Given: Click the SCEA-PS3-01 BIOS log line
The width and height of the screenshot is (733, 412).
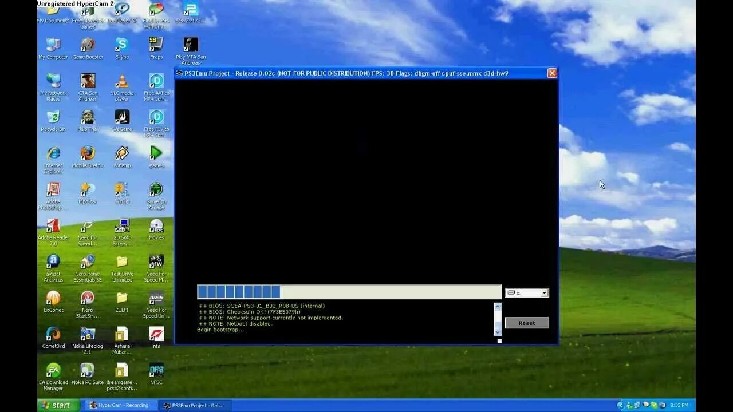Looking at the screenshot, I should (x=262, y=306).
